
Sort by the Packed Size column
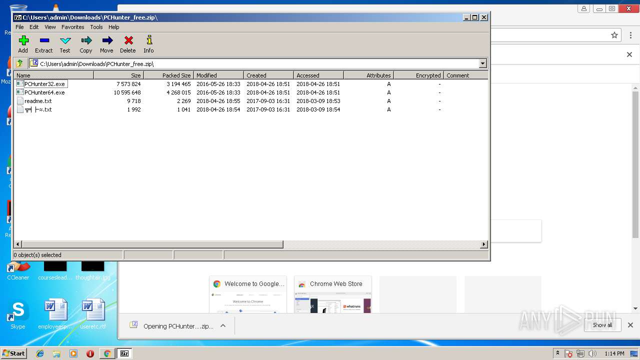point(169,75)
